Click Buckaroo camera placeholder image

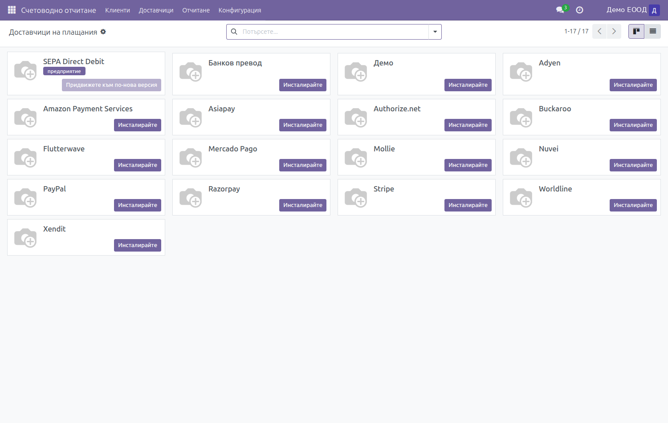tap(521, 118)
